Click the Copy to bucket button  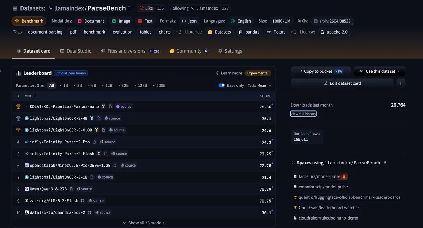click(x=321, y=71)
